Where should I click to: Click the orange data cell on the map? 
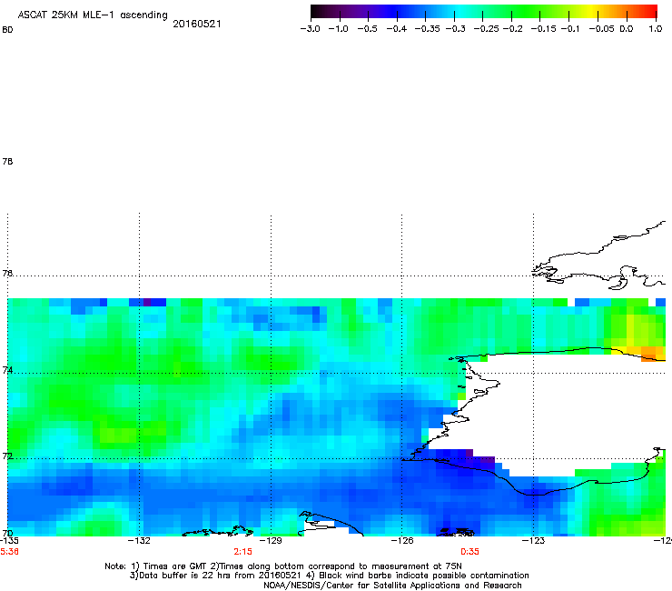click(648, 354)
